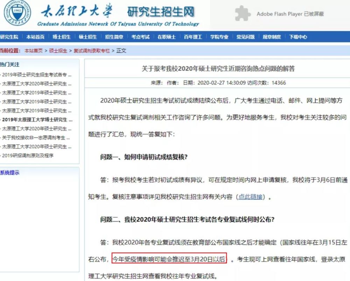
Task: Open the 博士招生 menu item
Action: click(x=61, y=36)
